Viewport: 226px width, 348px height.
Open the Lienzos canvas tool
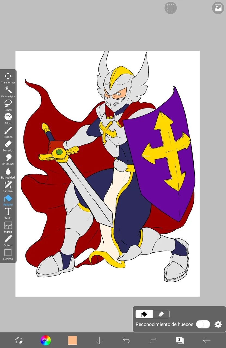tap(8, 254)
